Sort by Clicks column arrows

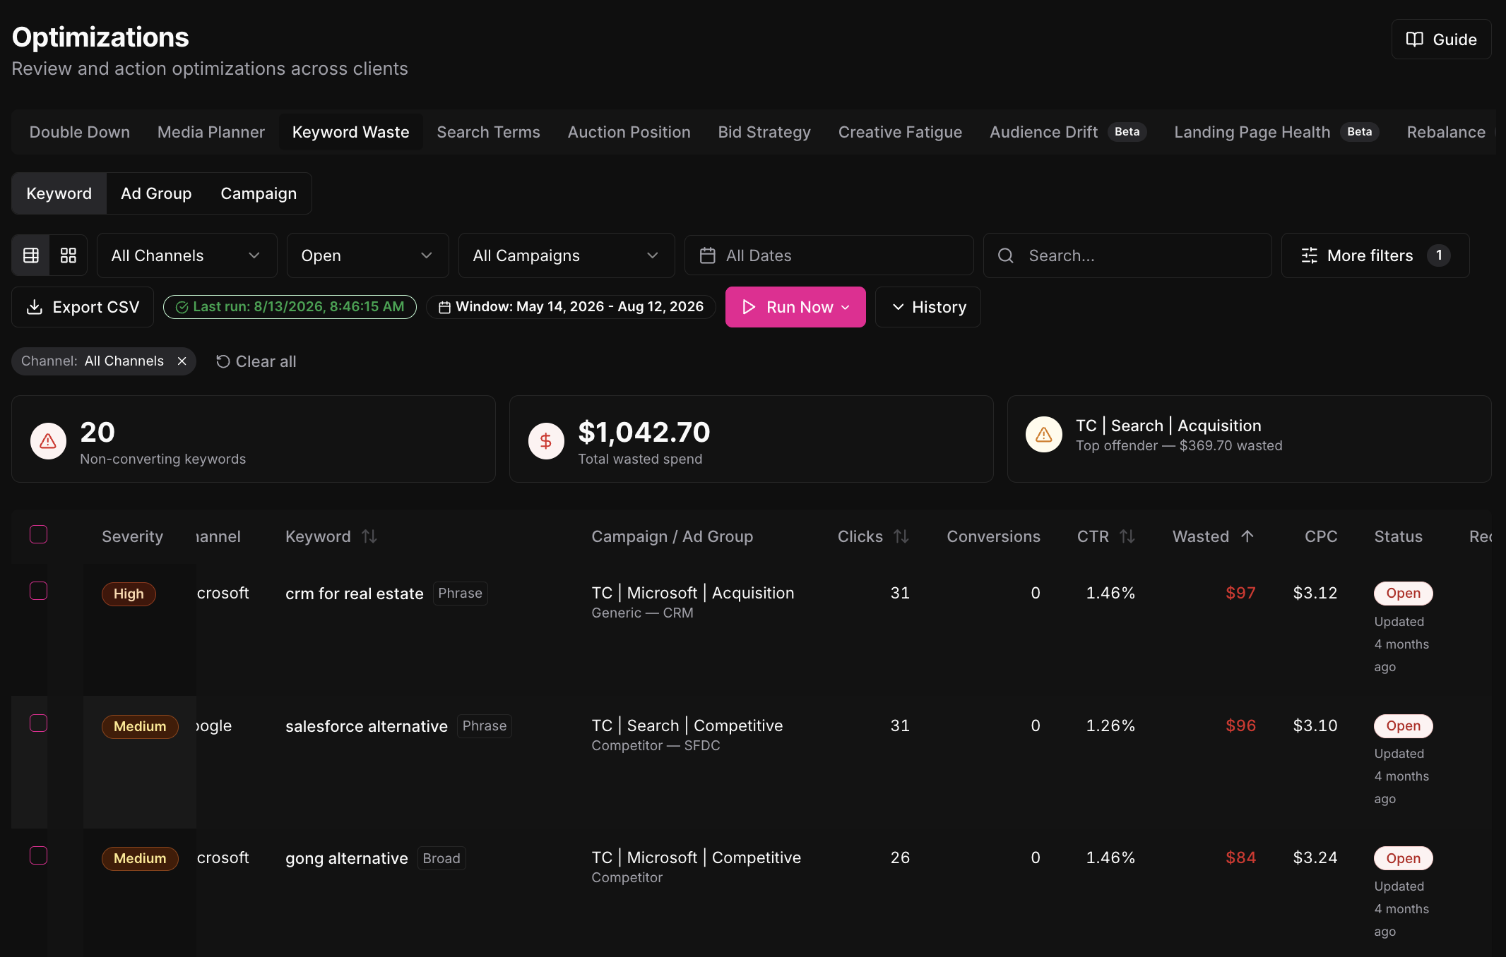[901, 536]
